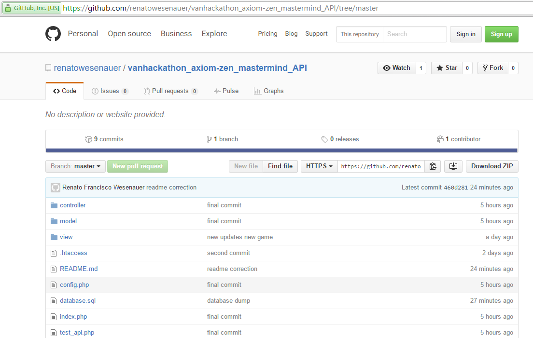Click the 'This repository' search scope label
This screenshot has width=533, height=338.
click(x=360, y=34)
